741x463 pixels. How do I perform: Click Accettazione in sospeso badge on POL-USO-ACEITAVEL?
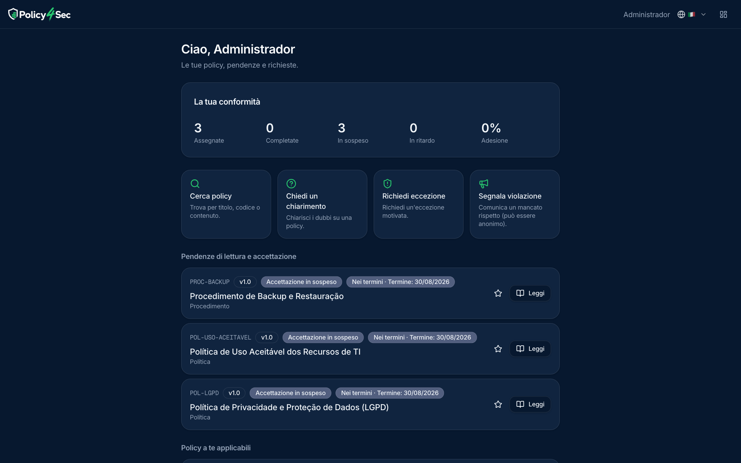coord(323,337)
